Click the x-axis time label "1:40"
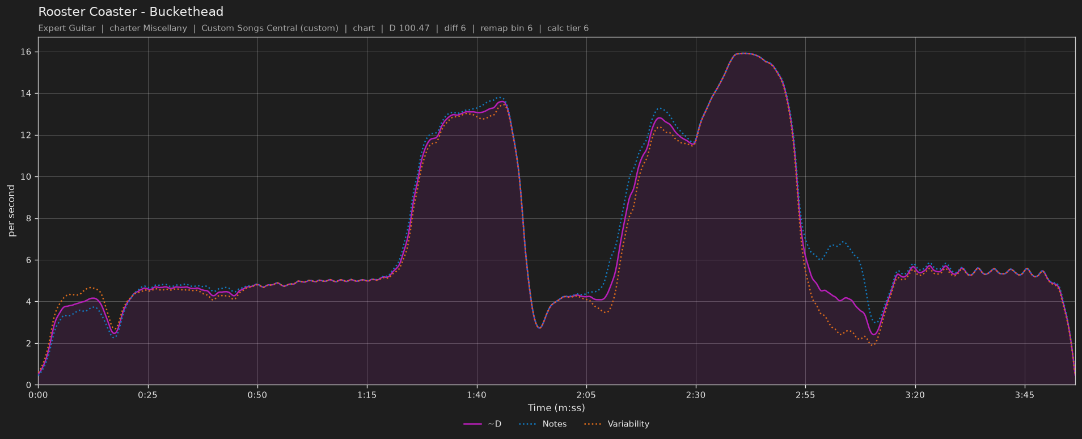This screenshot has width=1082, height=439. click(477, 395)
